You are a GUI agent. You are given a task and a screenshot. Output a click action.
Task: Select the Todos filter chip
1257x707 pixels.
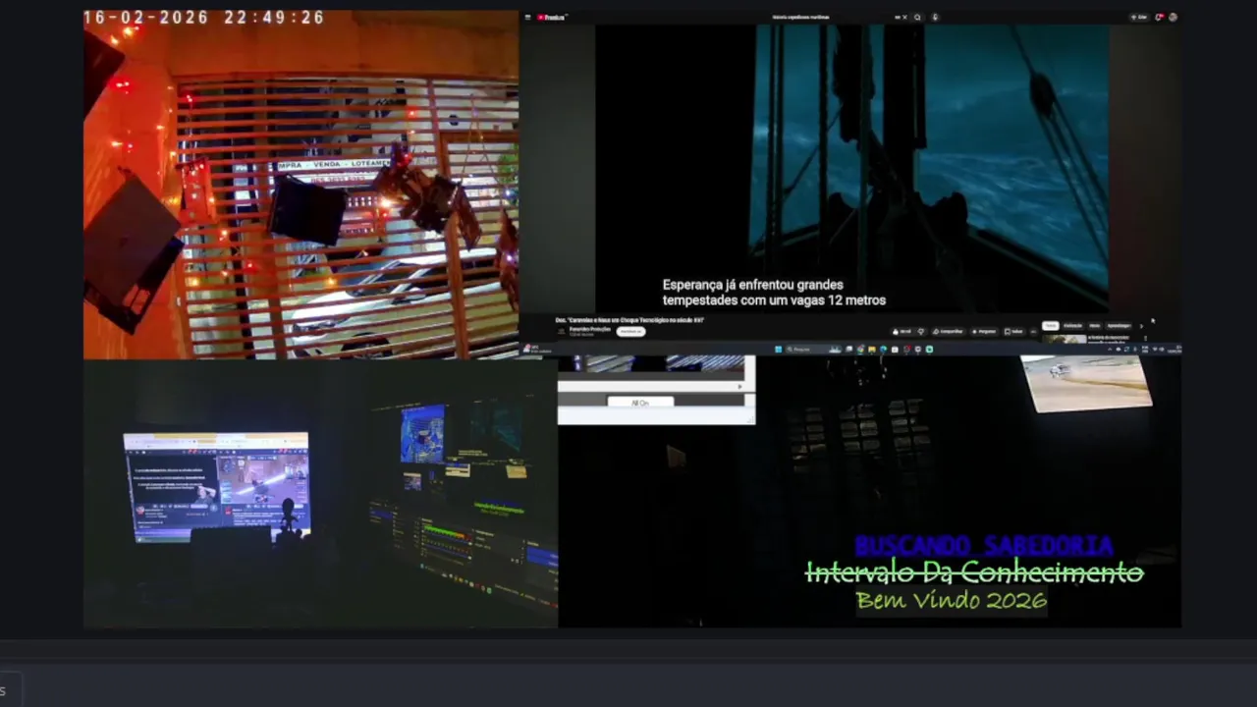coord(1050,325)
